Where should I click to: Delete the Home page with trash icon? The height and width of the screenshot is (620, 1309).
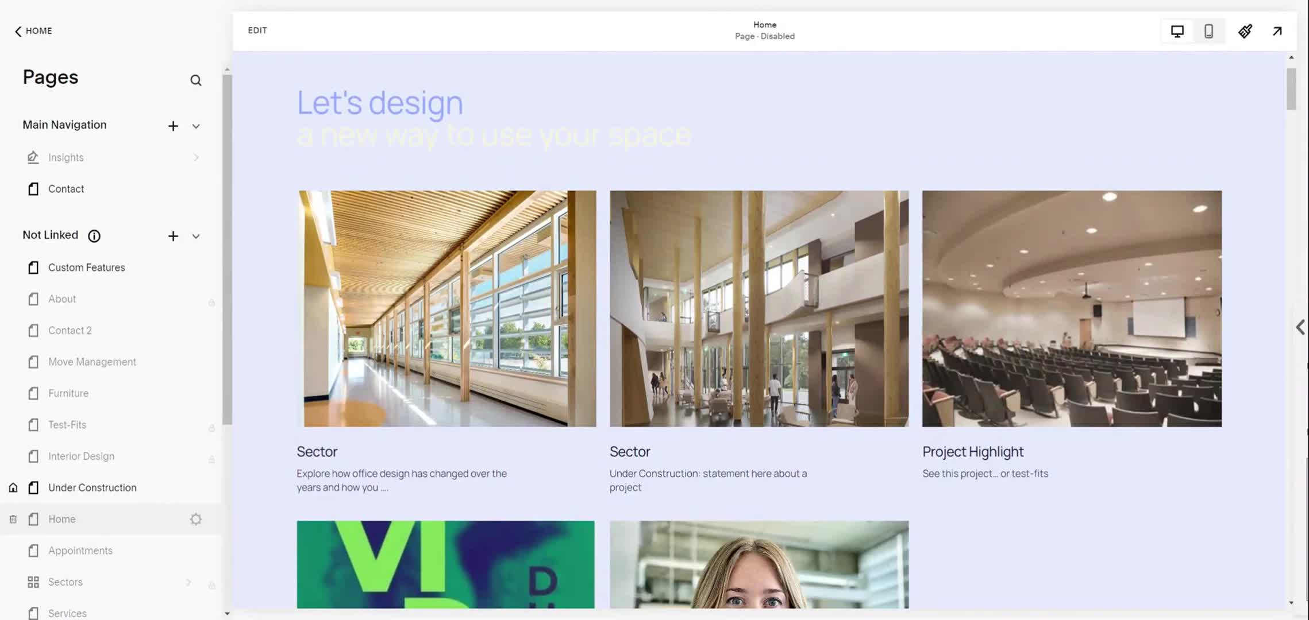[x=13, y=520]
